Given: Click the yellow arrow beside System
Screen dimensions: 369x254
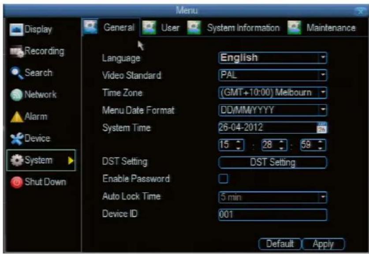Looking at the screenshot, I should (71, 161).
